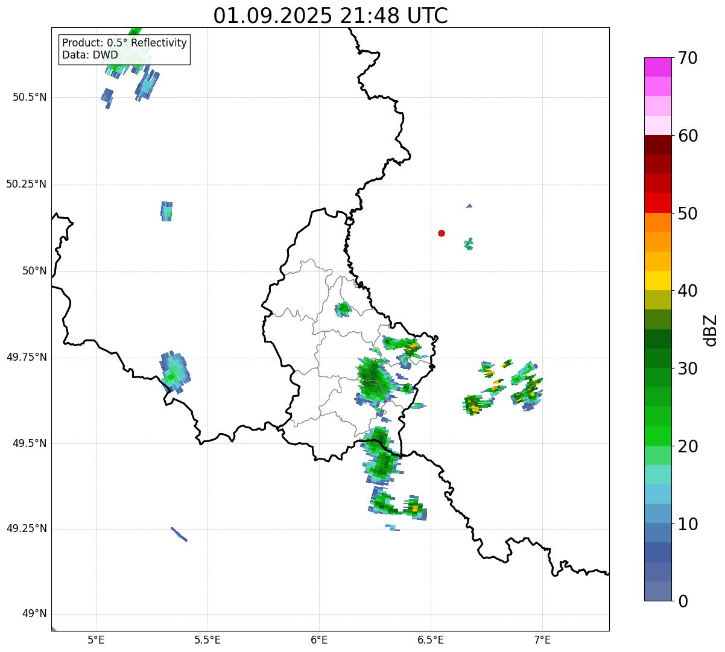The width and height of the screenshot is (725, 652).
Task: Click the red station marker dot
Action: [442, 233]
